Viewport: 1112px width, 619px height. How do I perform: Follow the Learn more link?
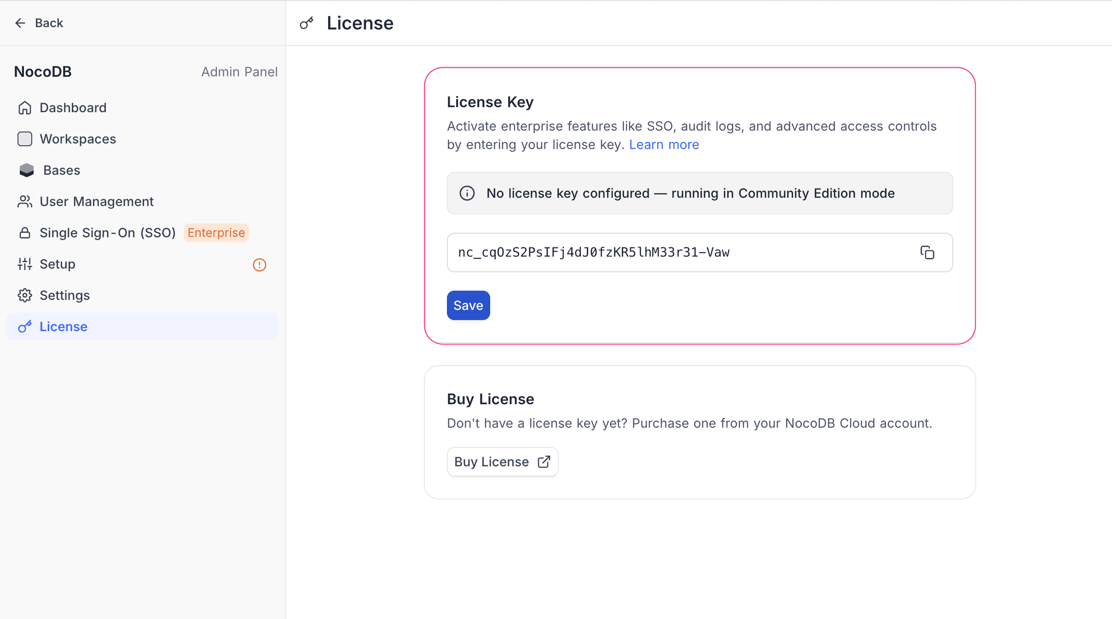coord(664,144)
